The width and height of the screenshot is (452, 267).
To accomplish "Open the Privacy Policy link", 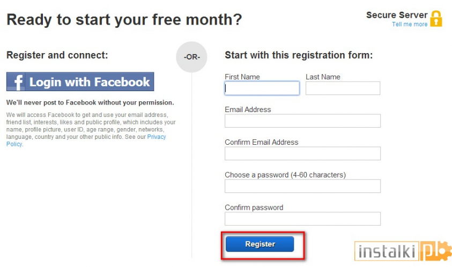I will (x=156, y=137).
